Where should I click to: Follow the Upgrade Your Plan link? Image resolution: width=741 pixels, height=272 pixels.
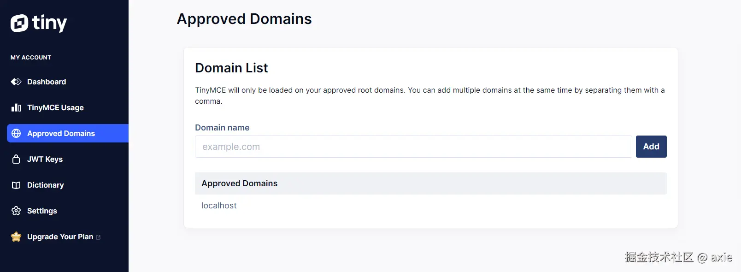(x=60, y=237)
